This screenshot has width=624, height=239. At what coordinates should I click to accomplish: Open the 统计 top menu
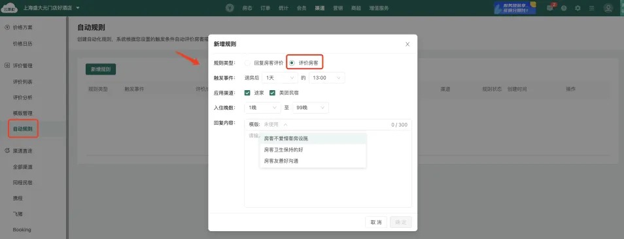[x=283, y=8]
